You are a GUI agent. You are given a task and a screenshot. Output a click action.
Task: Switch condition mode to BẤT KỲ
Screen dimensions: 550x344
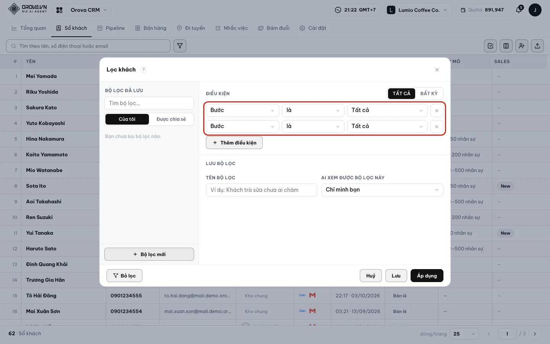tap(429, 94)
